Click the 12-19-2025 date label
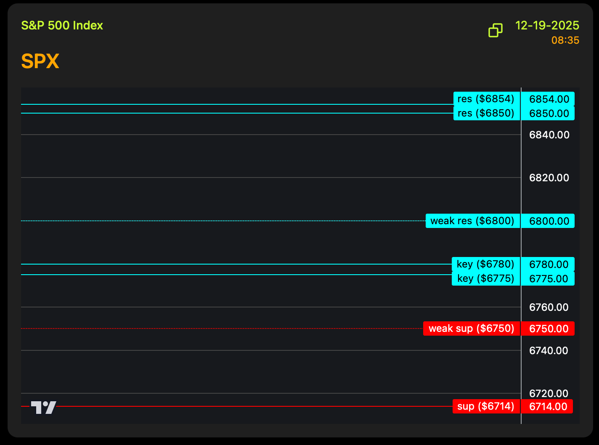 coord(547,25)
